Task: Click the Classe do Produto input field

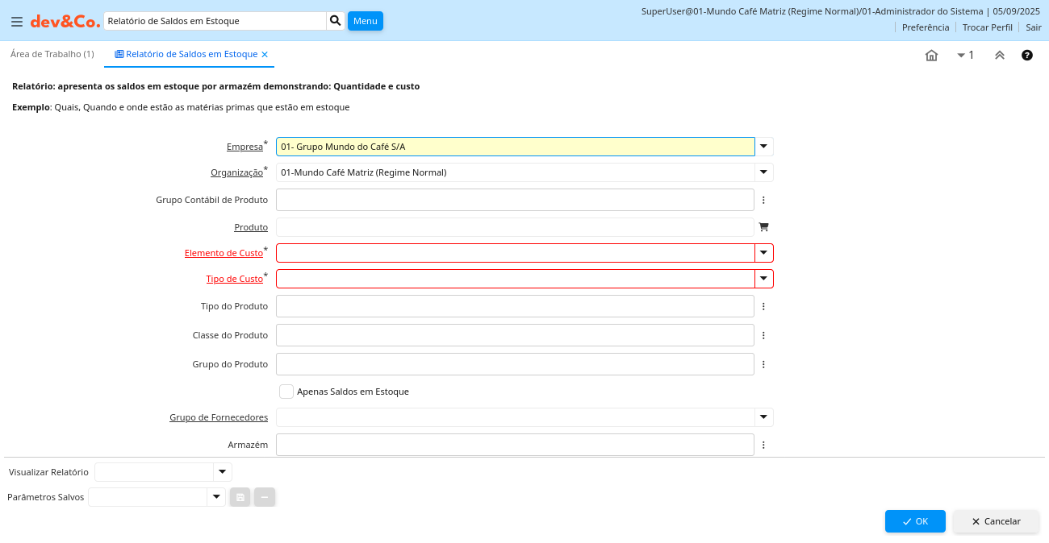Action: tap(515, 335)
